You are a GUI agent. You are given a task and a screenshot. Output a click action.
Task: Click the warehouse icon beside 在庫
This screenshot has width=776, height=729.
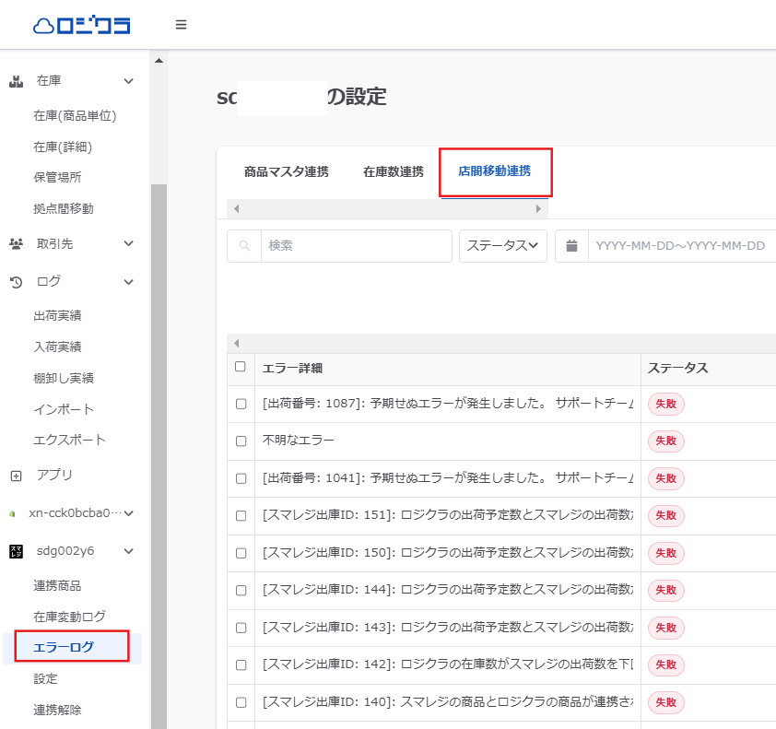pyautogui.click(x=16, y=81)
